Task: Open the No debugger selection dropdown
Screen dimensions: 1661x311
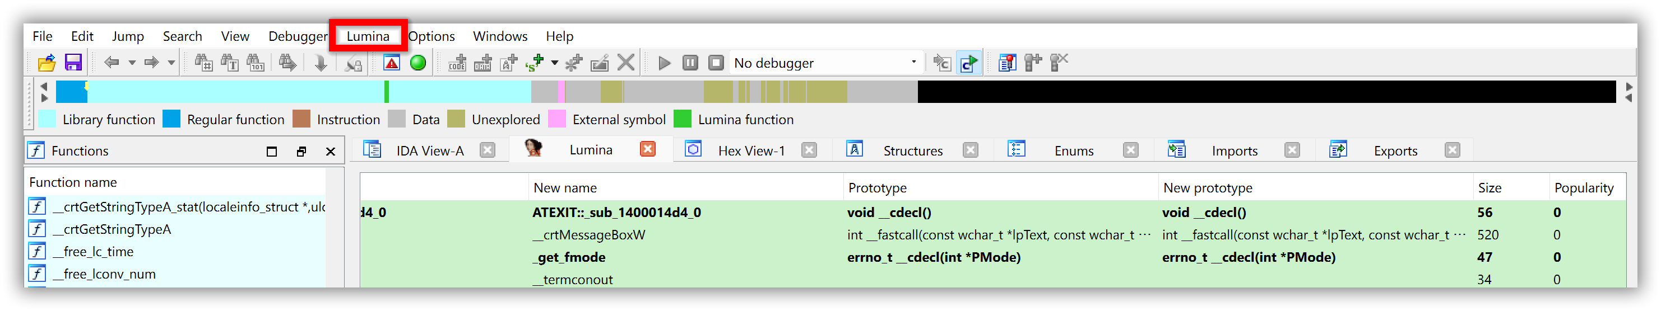Action: pos(913,63)
